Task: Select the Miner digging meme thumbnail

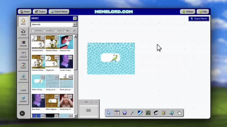Action: click(x=52, y=101)
